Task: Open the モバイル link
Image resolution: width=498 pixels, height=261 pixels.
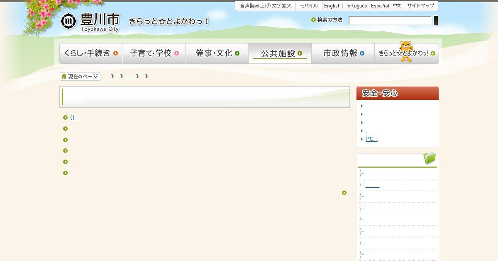Action: point(309,6)
